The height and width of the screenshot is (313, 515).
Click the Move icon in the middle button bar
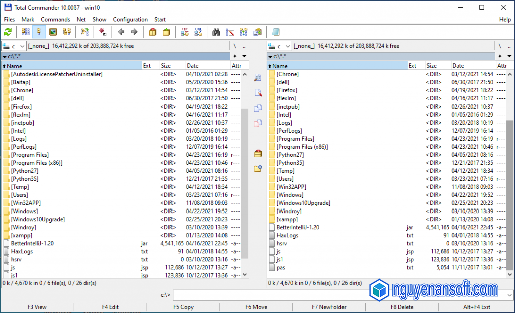pos(258,123)
